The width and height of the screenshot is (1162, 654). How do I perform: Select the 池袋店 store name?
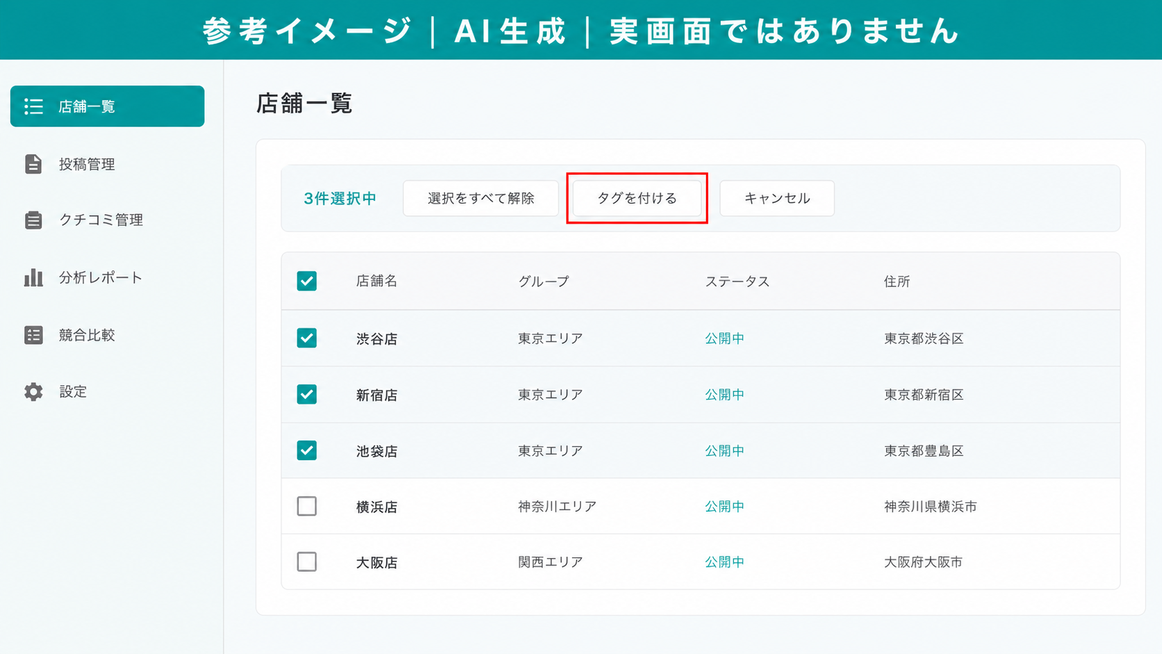pos(377,451)
